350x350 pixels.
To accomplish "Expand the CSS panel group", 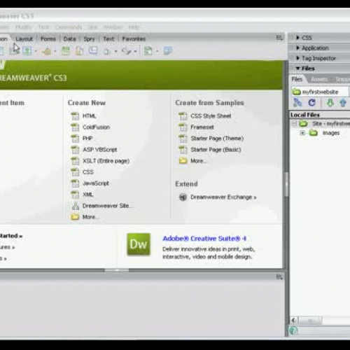I will (x=297, y=37).
